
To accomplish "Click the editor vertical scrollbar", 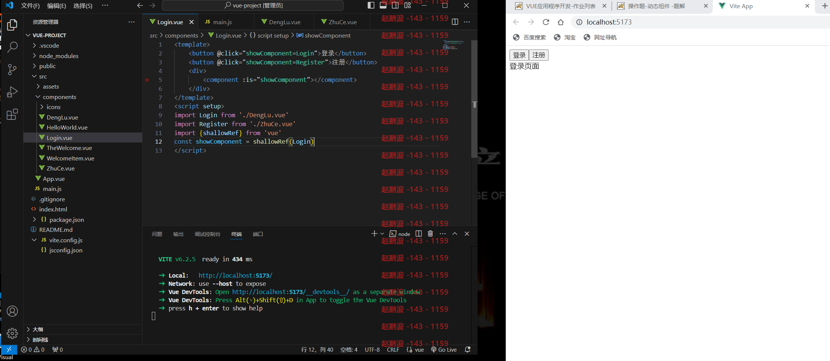I will 474,99.
